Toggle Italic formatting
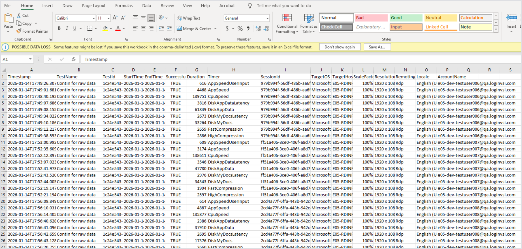522x249 pixels. (67, 28)
